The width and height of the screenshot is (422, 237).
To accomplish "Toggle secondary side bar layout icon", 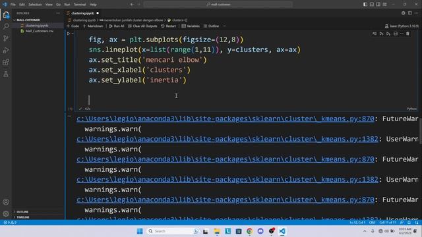I will tap(378, 5).
